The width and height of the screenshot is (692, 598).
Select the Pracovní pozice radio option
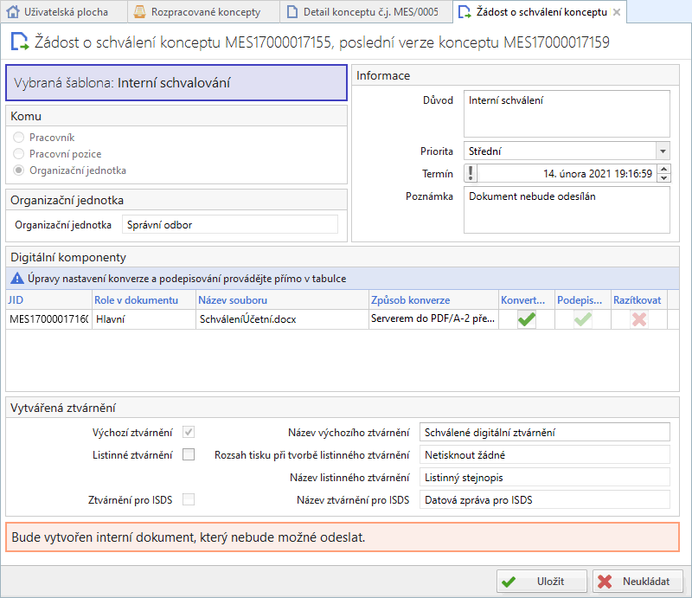click(x=19, y=154)
